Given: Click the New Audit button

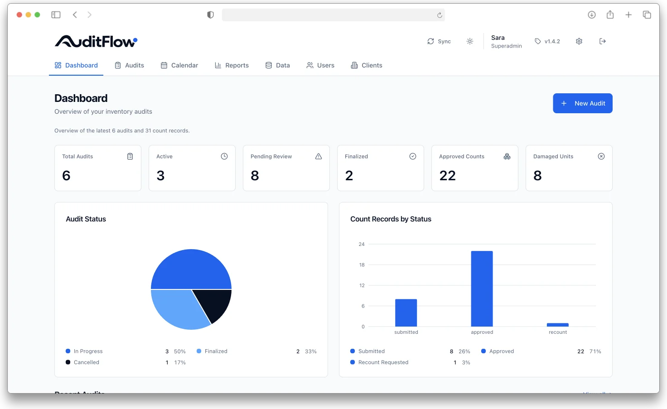Looking at the screenshot, I should [583, 103].
